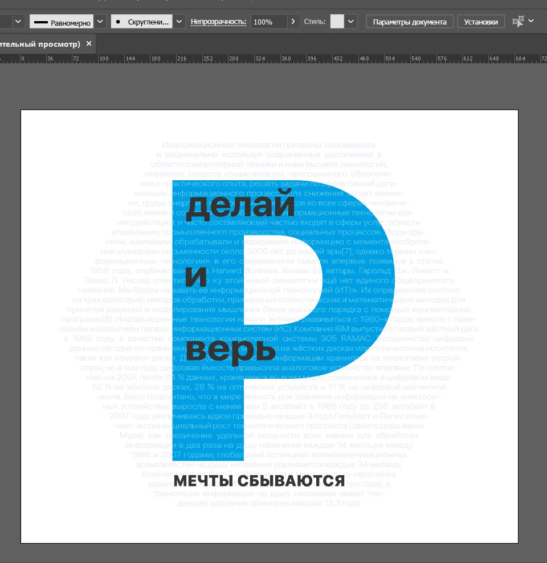Open the Равномерно stroke profile dropdown
Image resolution: width=547 pixels, height=563 pixels.
[x=62, y=22]
